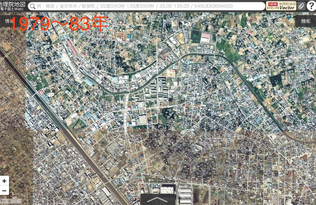Select the magnifying glass search icon
Screen dimensions: 316x205
coord(33,5)
